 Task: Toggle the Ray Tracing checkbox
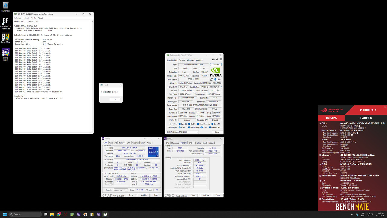(190, 127)
